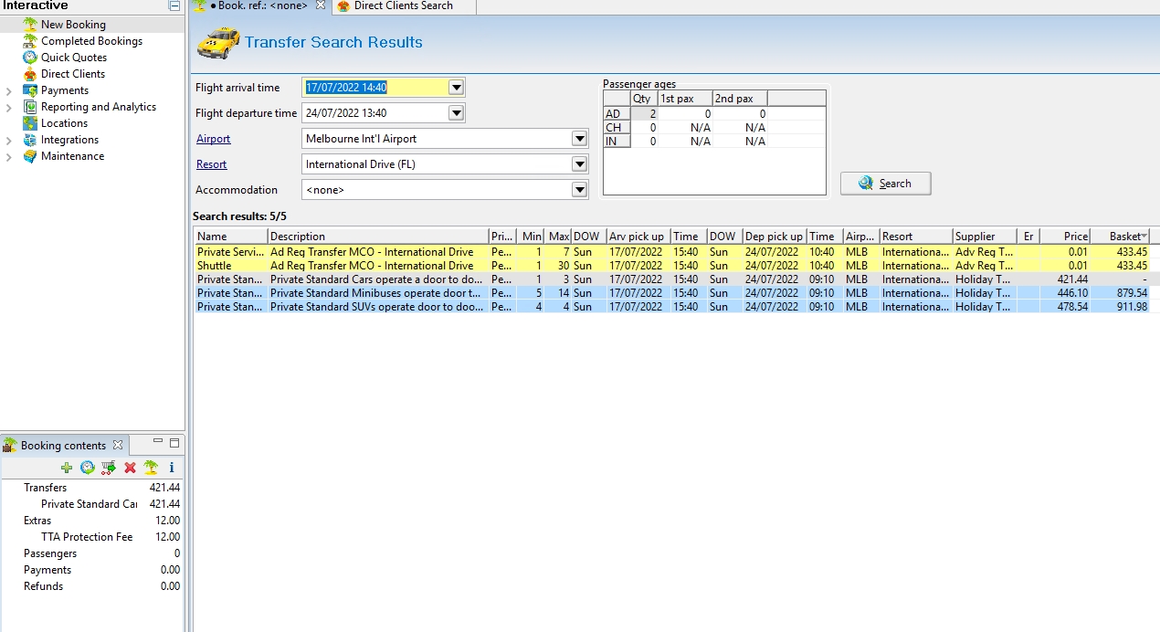Click the blue clock icon in Booking contents toolbar

pos(88,468)
